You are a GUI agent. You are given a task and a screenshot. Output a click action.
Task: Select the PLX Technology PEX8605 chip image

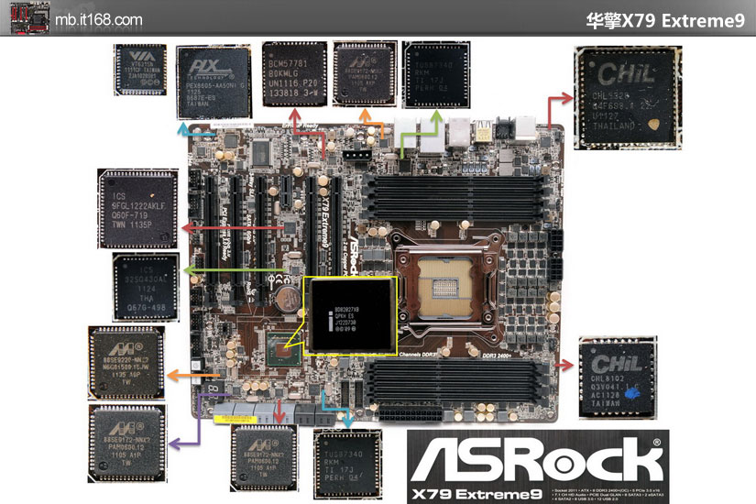[x=215, y=82]
